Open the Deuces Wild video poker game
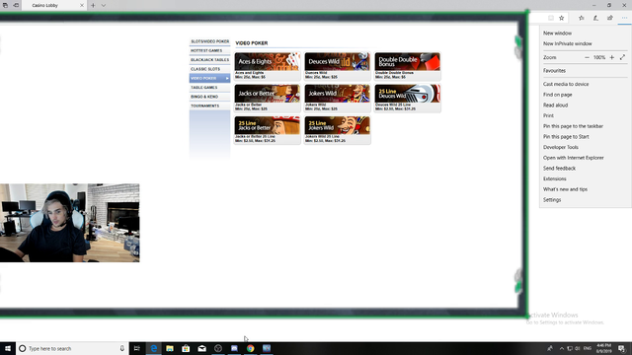 pos(337,66)
